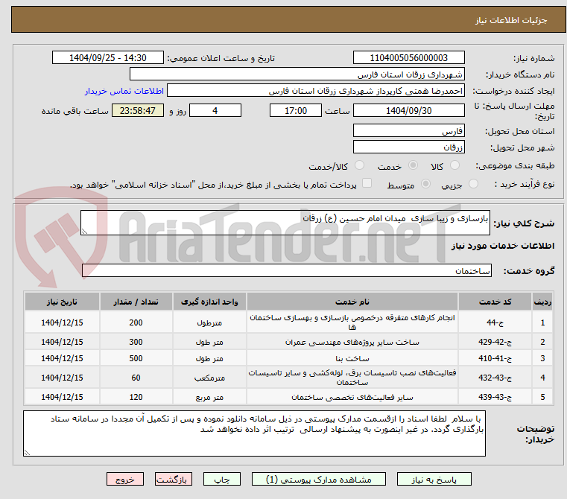
Task: Click the remaining time field 23:58:47
Action: [x=137, y=110]
